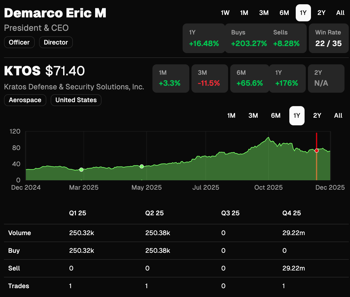Click the stock 3M -11.5% card
The height and width of the screenshot is (297, 350).
[x=209, y=78]
